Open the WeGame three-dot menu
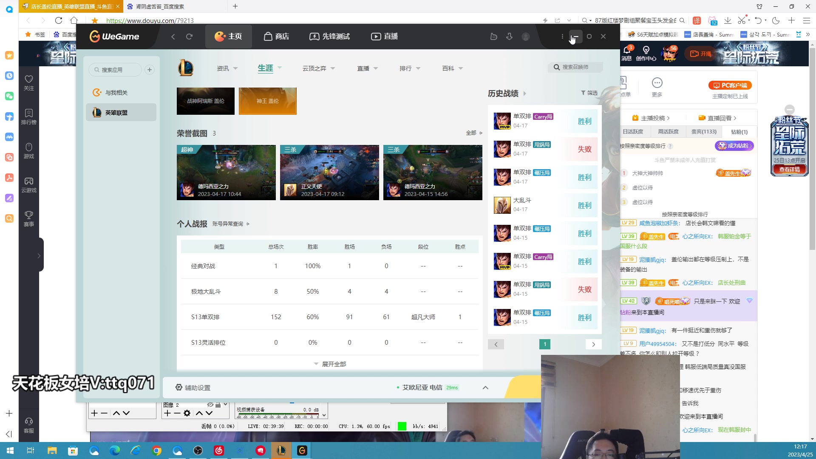The height and width of the screenshot is (459, 816). (x=562, y=37)
